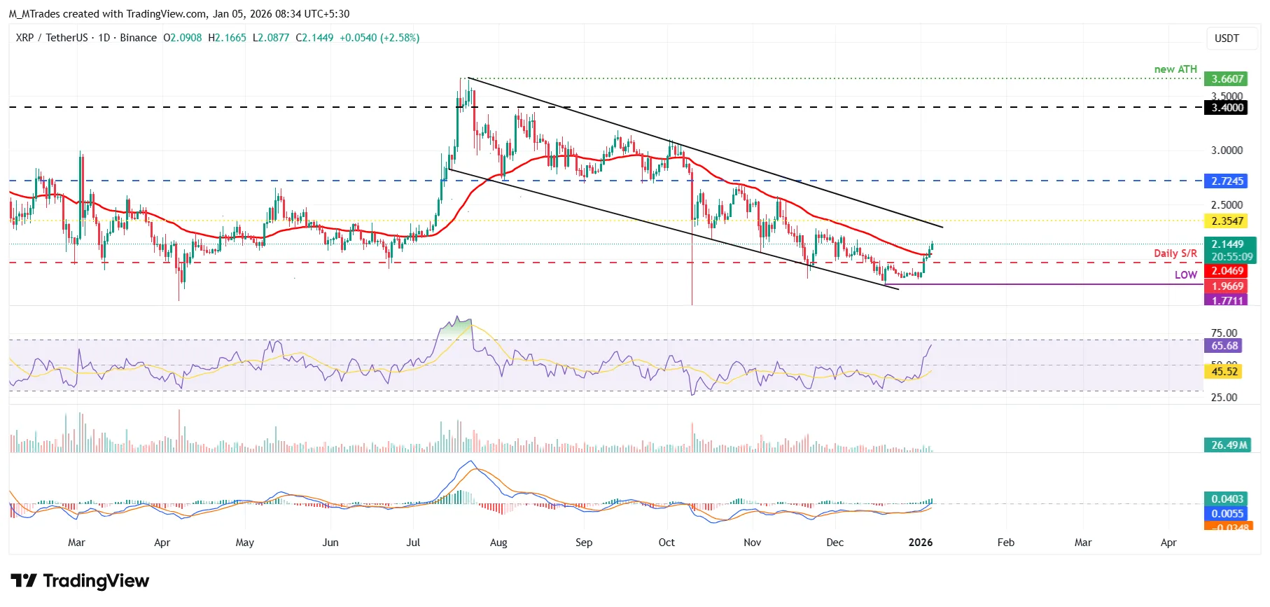
Task: Click the new ATH text annotation
Action: click(1175, 69)
